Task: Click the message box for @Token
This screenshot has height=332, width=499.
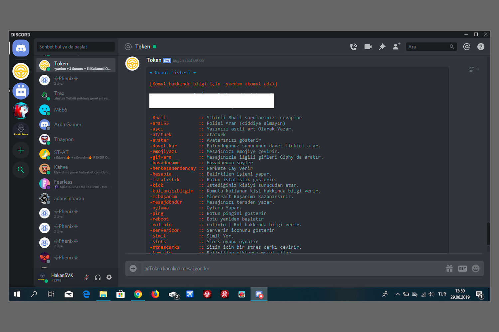Action: (x=293, y=269)
